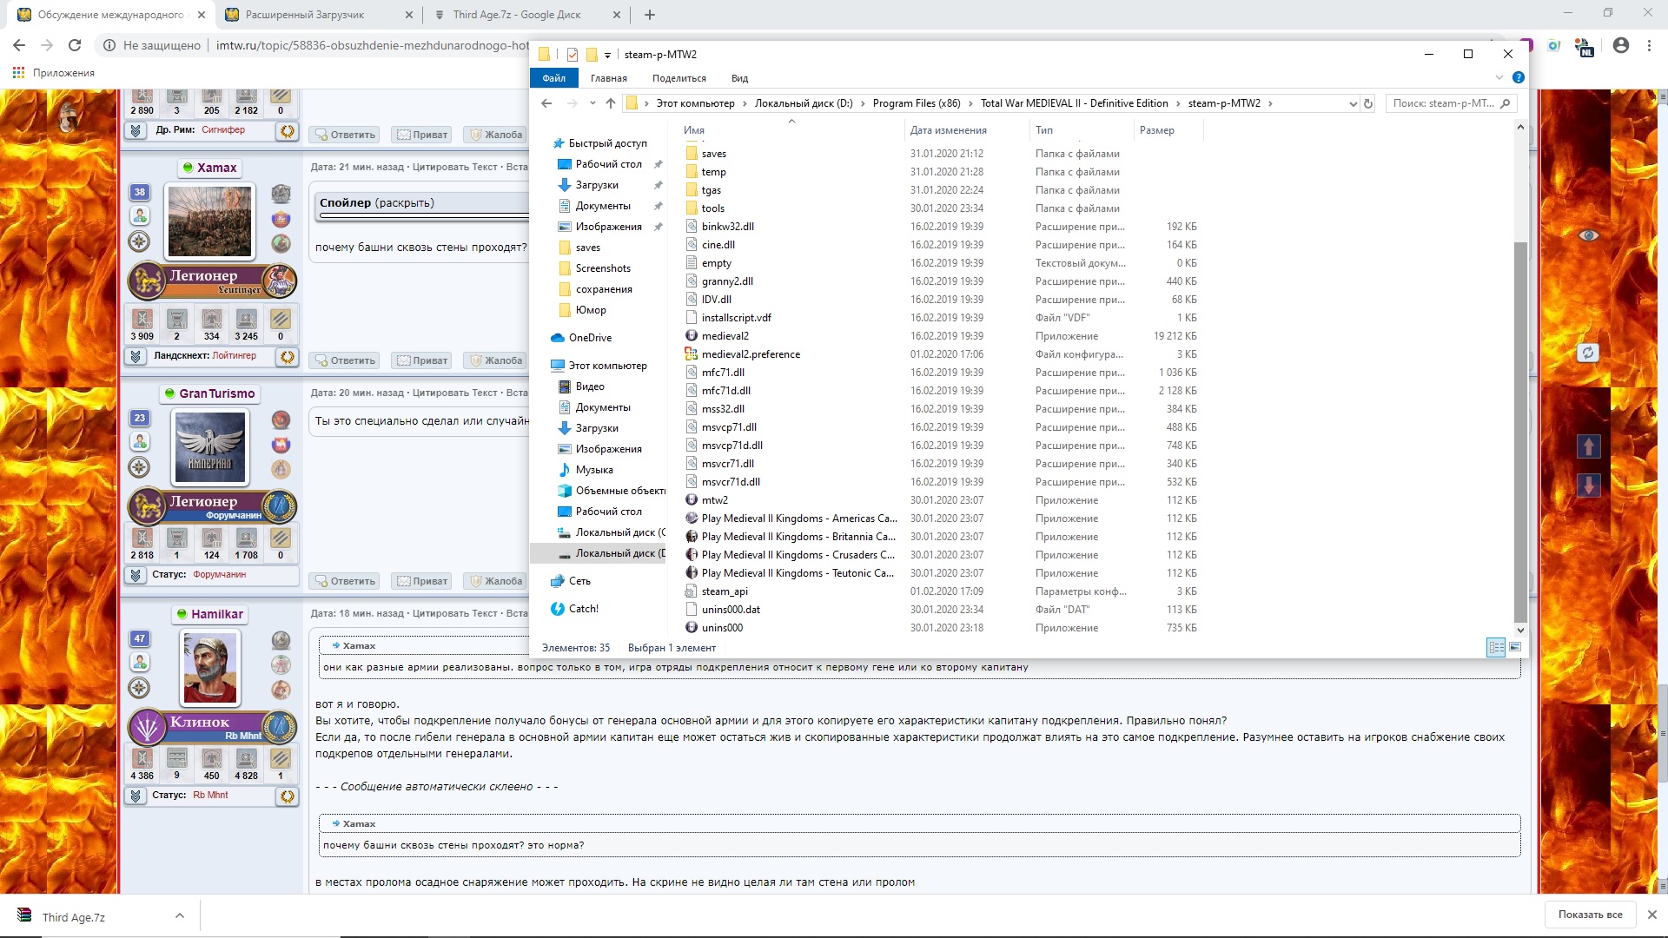Select the mtw2 application file
This screenshot has height=938, width=1668.
point(714,500)
